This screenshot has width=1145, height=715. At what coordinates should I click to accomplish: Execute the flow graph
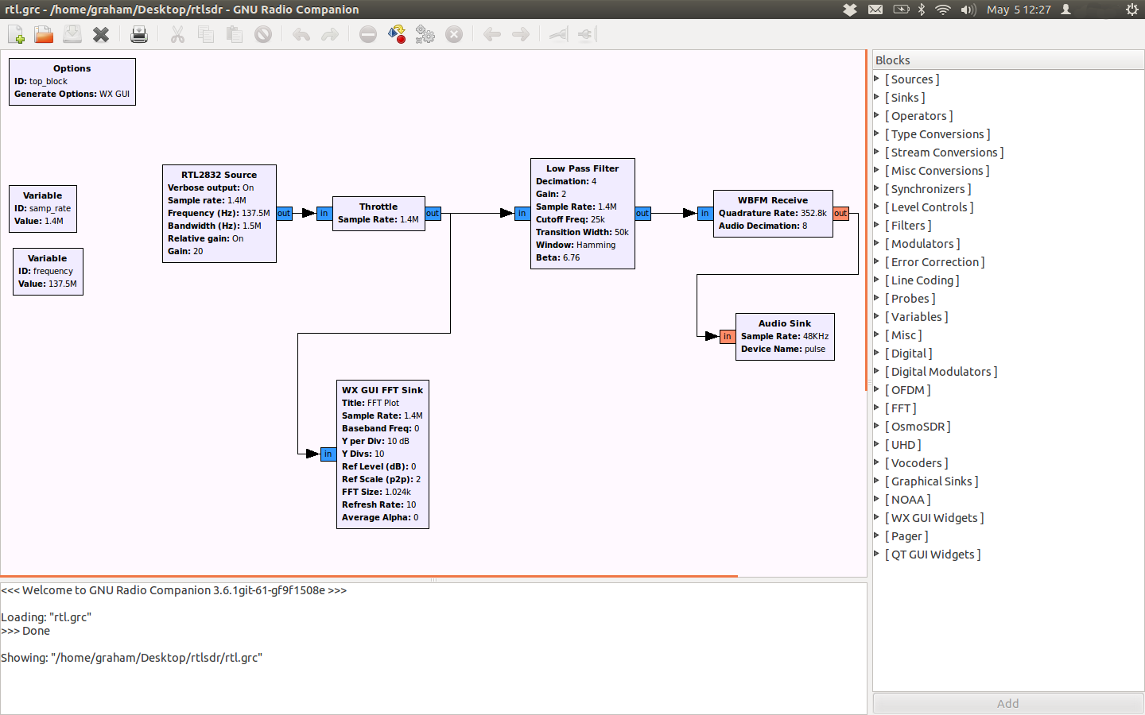coord(425,34)
